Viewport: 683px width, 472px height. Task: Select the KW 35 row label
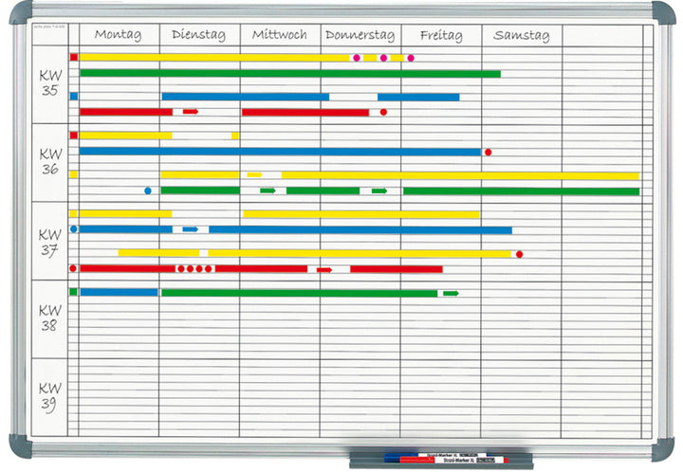pos(50,82)
